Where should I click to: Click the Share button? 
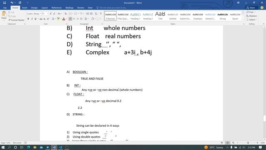(x=251, y=7)
